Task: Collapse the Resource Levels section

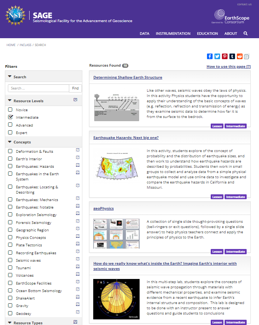Action: (x=10, y=100)
